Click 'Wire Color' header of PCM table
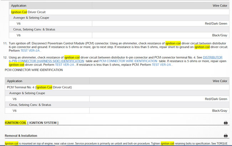This screenshot has width=232, height=146. click(x=220, y=81)
